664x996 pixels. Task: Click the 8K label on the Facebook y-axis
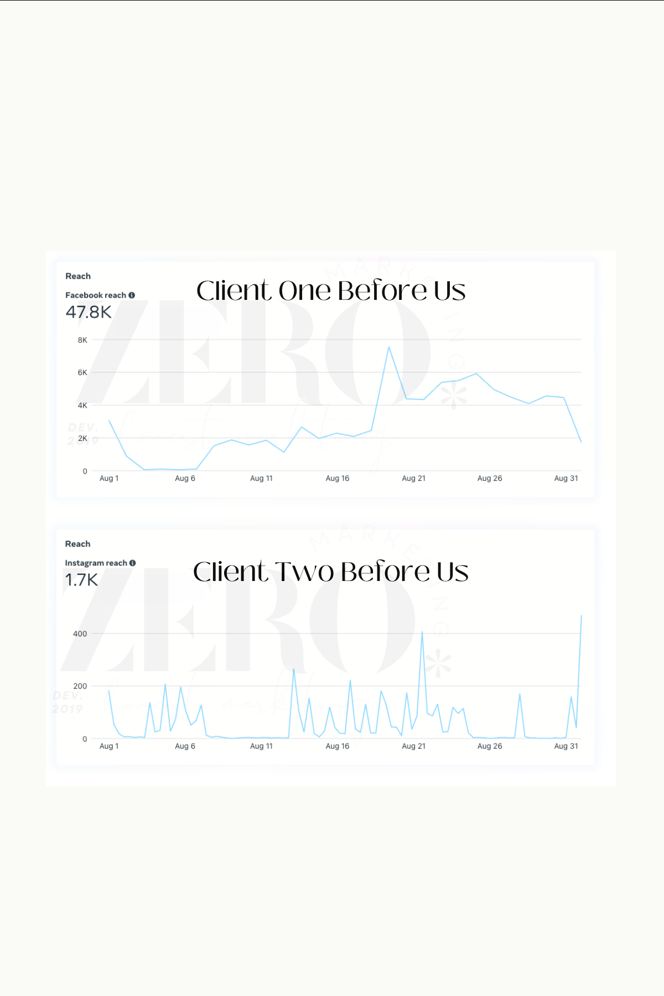coord(82,340)
